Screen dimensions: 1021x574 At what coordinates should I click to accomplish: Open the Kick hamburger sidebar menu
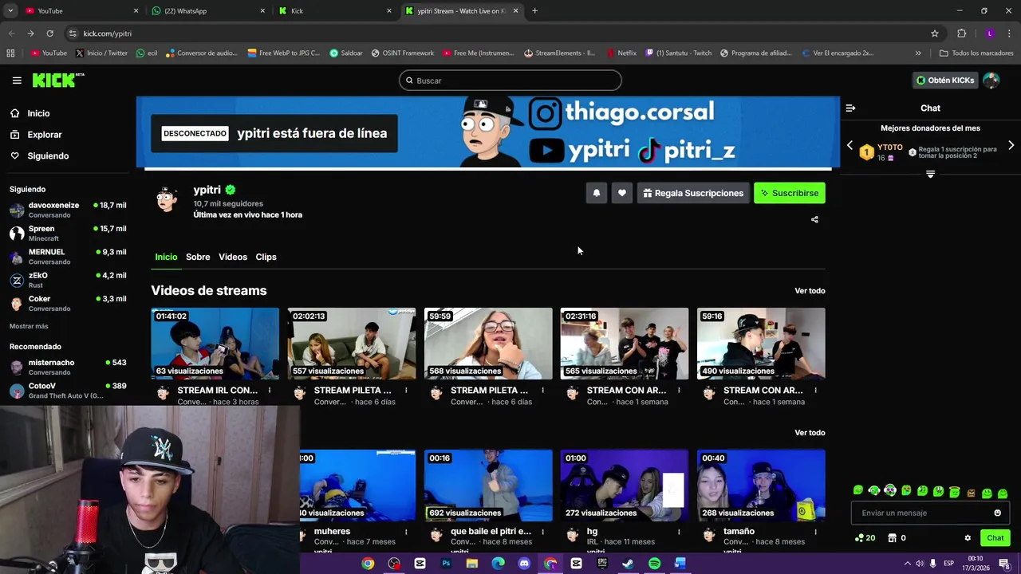[x=17, y=81]
